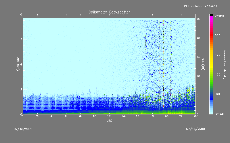Click the "10.0" color bar label
The width and height of the screenshot is (230, 143).
[x=218, y=75]
